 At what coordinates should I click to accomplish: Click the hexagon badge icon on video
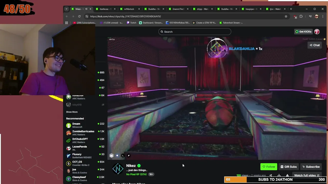pyautogui.click(x=111, y=155)
